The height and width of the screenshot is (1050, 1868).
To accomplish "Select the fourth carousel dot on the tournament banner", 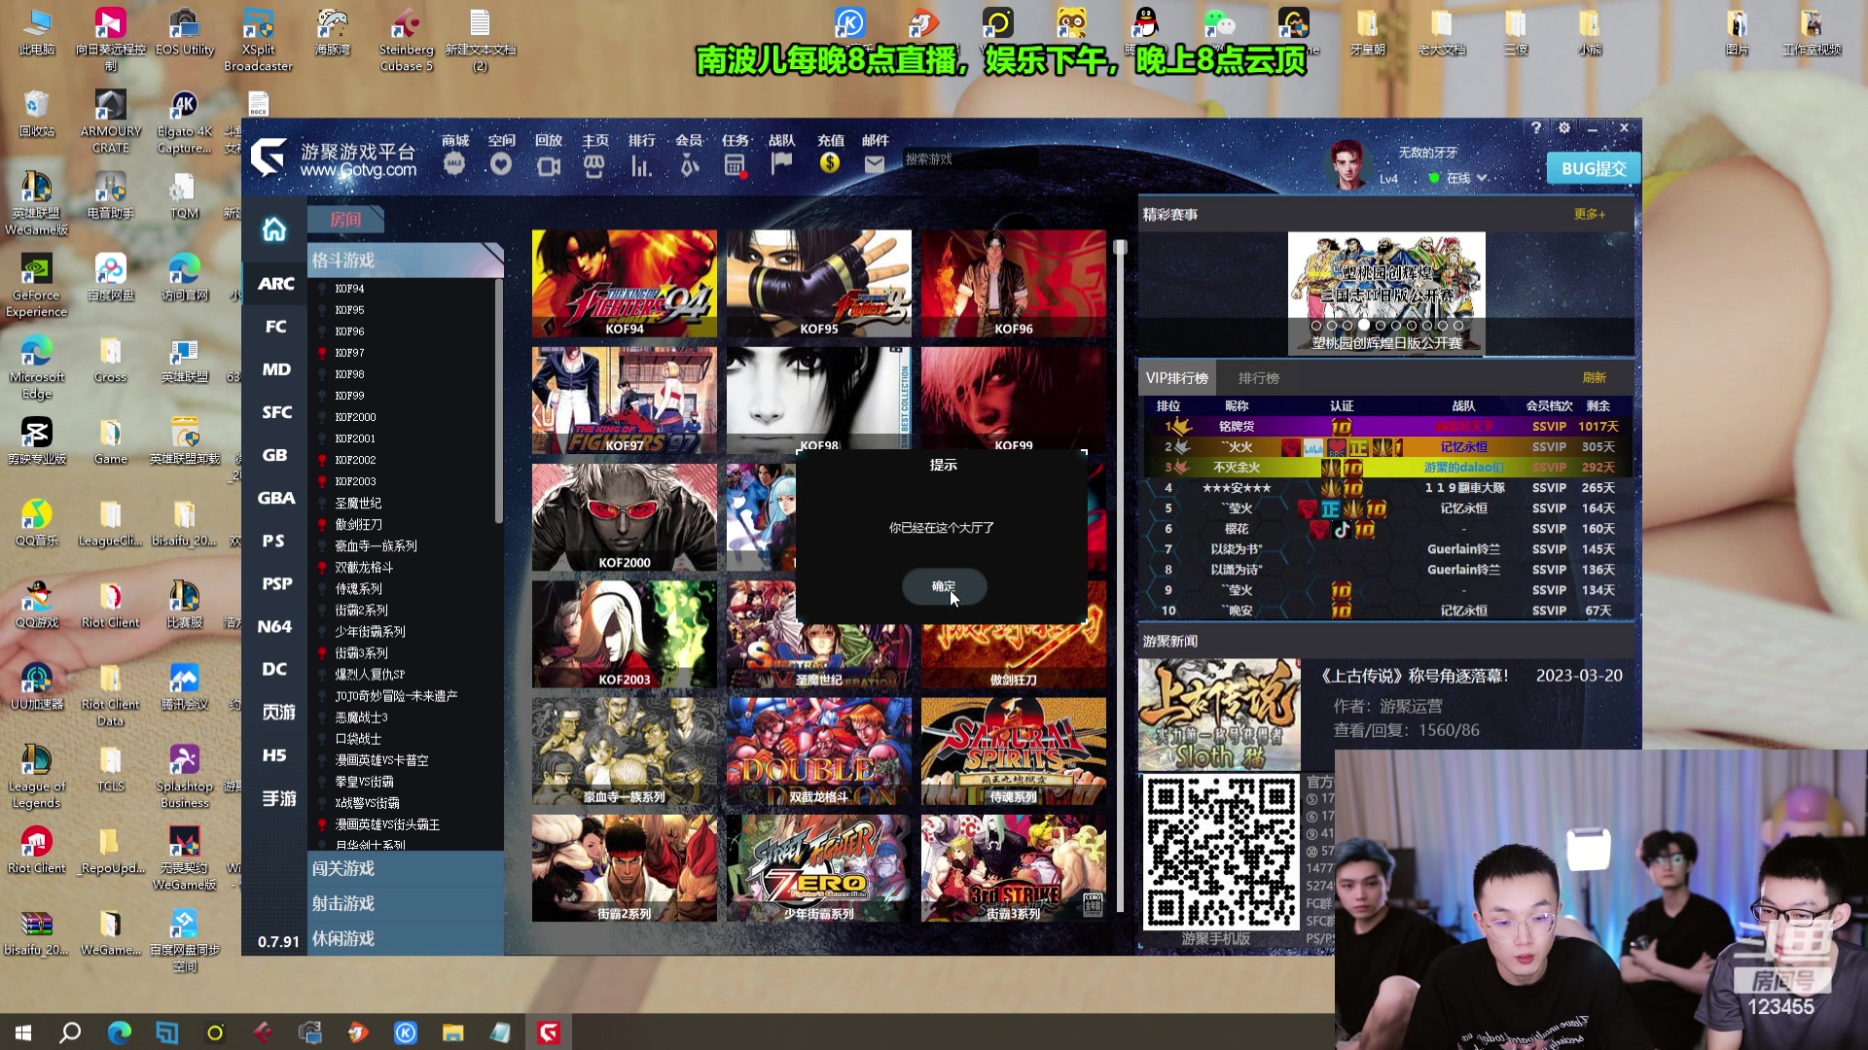I will coord(1364,326).
